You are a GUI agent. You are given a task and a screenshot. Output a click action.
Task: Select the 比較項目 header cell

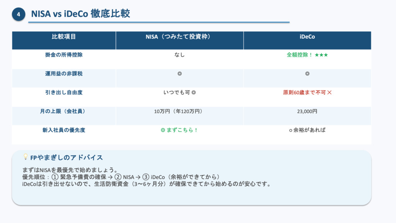point(64,37)
